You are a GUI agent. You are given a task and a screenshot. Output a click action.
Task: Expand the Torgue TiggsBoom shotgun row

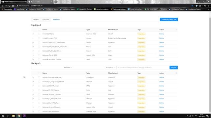tap(33, 82)
